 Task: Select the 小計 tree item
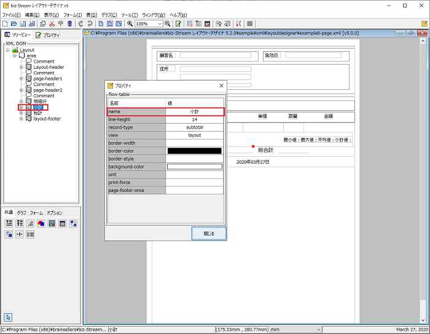click(x=38, y=107)
